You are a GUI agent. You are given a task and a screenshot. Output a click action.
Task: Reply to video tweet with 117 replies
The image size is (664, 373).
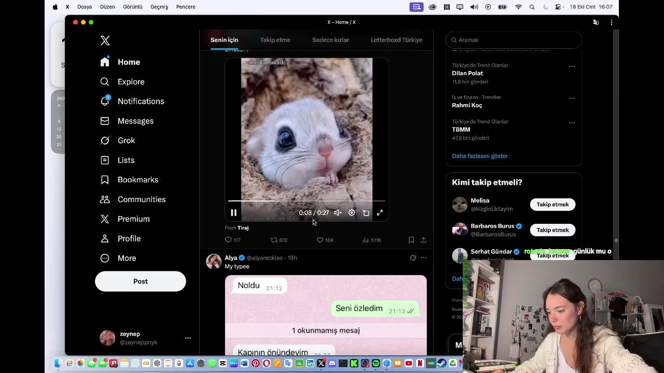[x=232, y=240]
